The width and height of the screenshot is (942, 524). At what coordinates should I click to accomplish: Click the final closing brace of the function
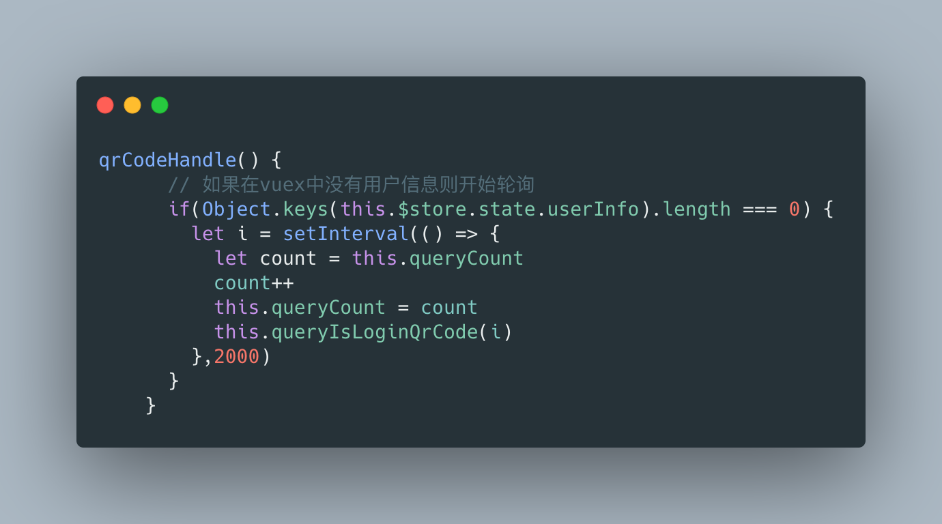(x=151, y=405)
